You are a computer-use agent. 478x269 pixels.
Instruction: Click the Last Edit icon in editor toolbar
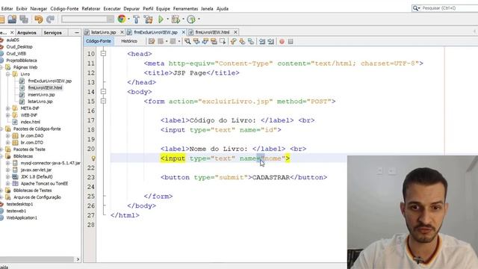tap(152, 42)
